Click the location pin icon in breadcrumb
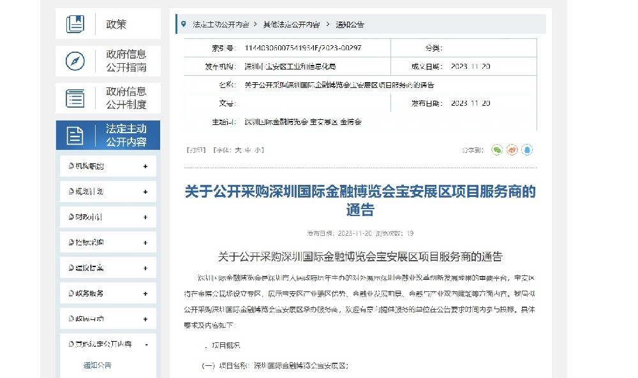638x378 pixels. 184,24
